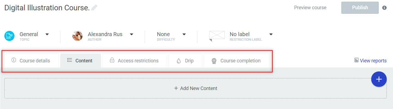Click the View reports chart icon

[356, 60]
